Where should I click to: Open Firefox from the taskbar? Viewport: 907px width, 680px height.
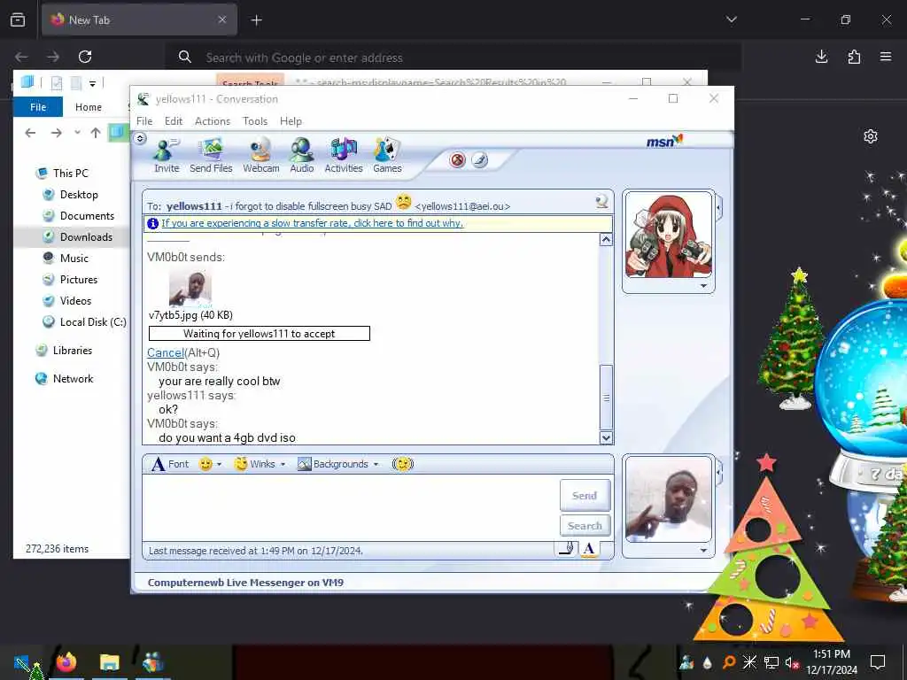66,661
